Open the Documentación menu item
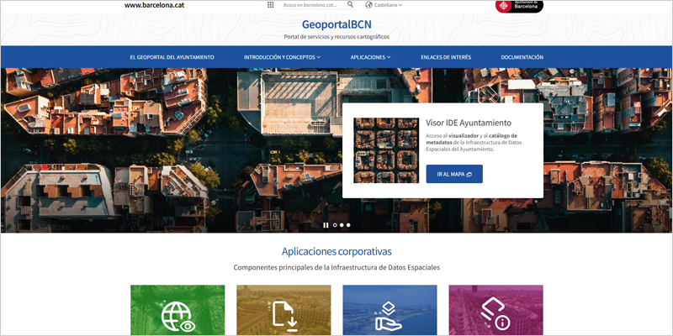Image resolution: width=673 pixels, height=336 pixels. 522,57
